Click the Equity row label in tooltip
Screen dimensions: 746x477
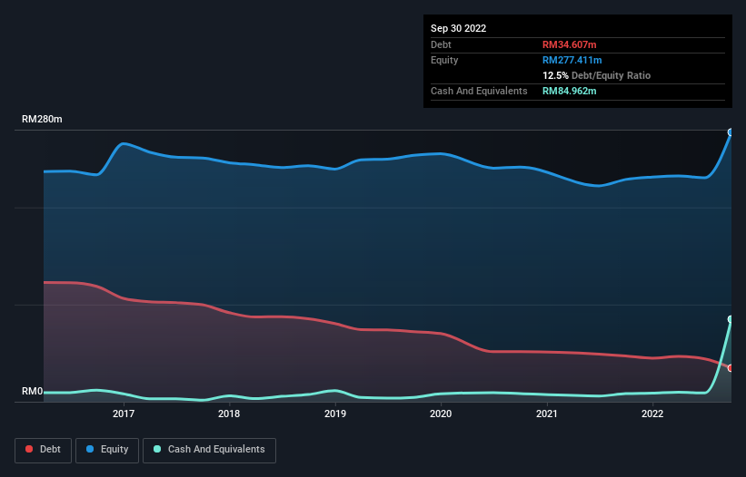coord(444,60)
